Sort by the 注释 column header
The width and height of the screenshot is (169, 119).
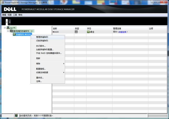pos(158,28)
